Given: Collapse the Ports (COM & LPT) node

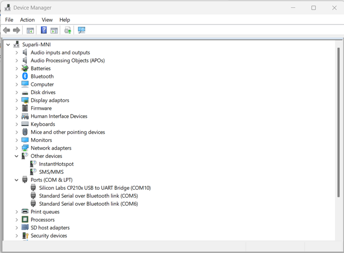Looking at the screenshot, I should click(x=16, y=180).
